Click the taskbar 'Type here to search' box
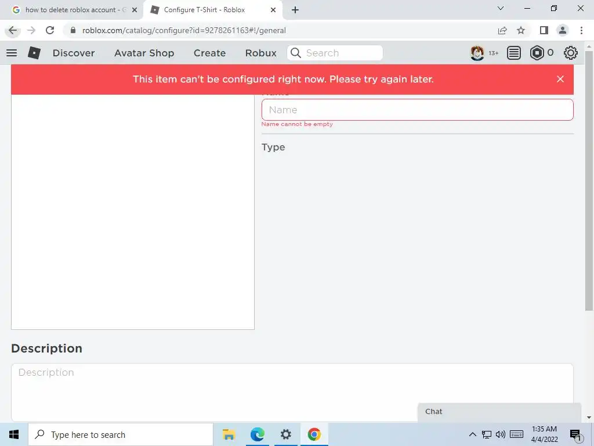This screenshot has height=446, width=594. point(121,434)
